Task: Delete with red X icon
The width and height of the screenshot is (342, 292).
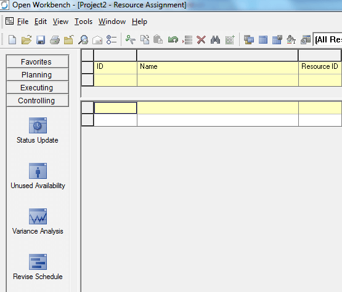Action: tap(201, 40)
